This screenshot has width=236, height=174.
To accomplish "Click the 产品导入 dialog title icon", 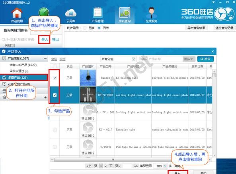I will tap(4, 52).
